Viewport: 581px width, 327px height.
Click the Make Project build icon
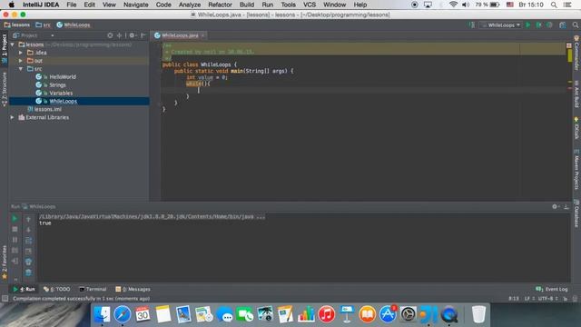pyautogui.click(x=472, y=25)
